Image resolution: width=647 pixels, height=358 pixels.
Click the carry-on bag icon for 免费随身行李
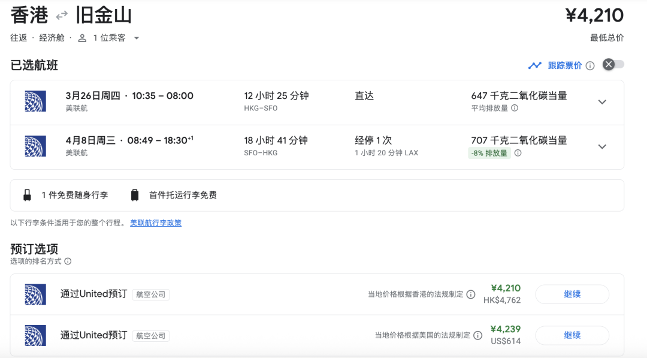coord(27,195)
